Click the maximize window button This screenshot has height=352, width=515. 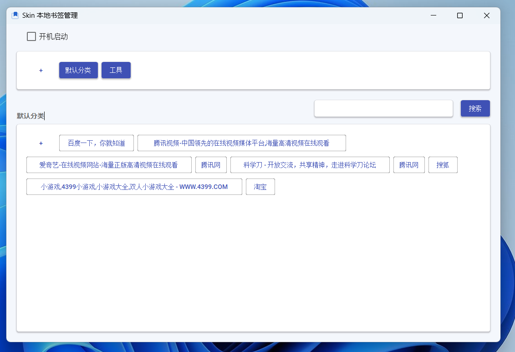click(459, 15)
